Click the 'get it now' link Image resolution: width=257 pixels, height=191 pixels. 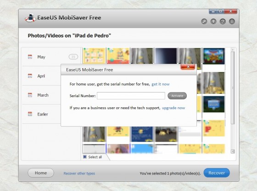(x=161, y=84)
